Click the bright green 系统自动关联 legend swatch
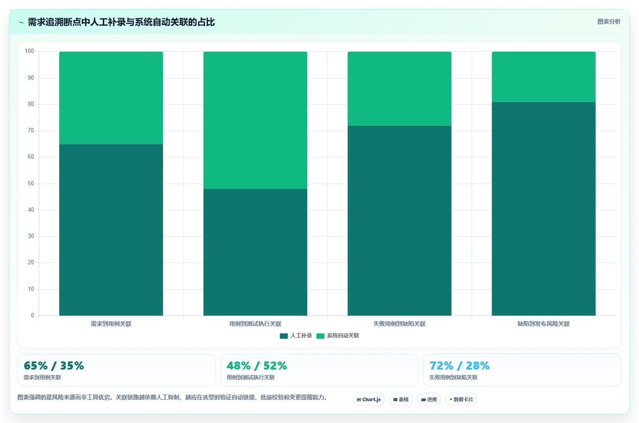This screenshot has height=423, width=639. pyautogui.click(x=320, y=336)
